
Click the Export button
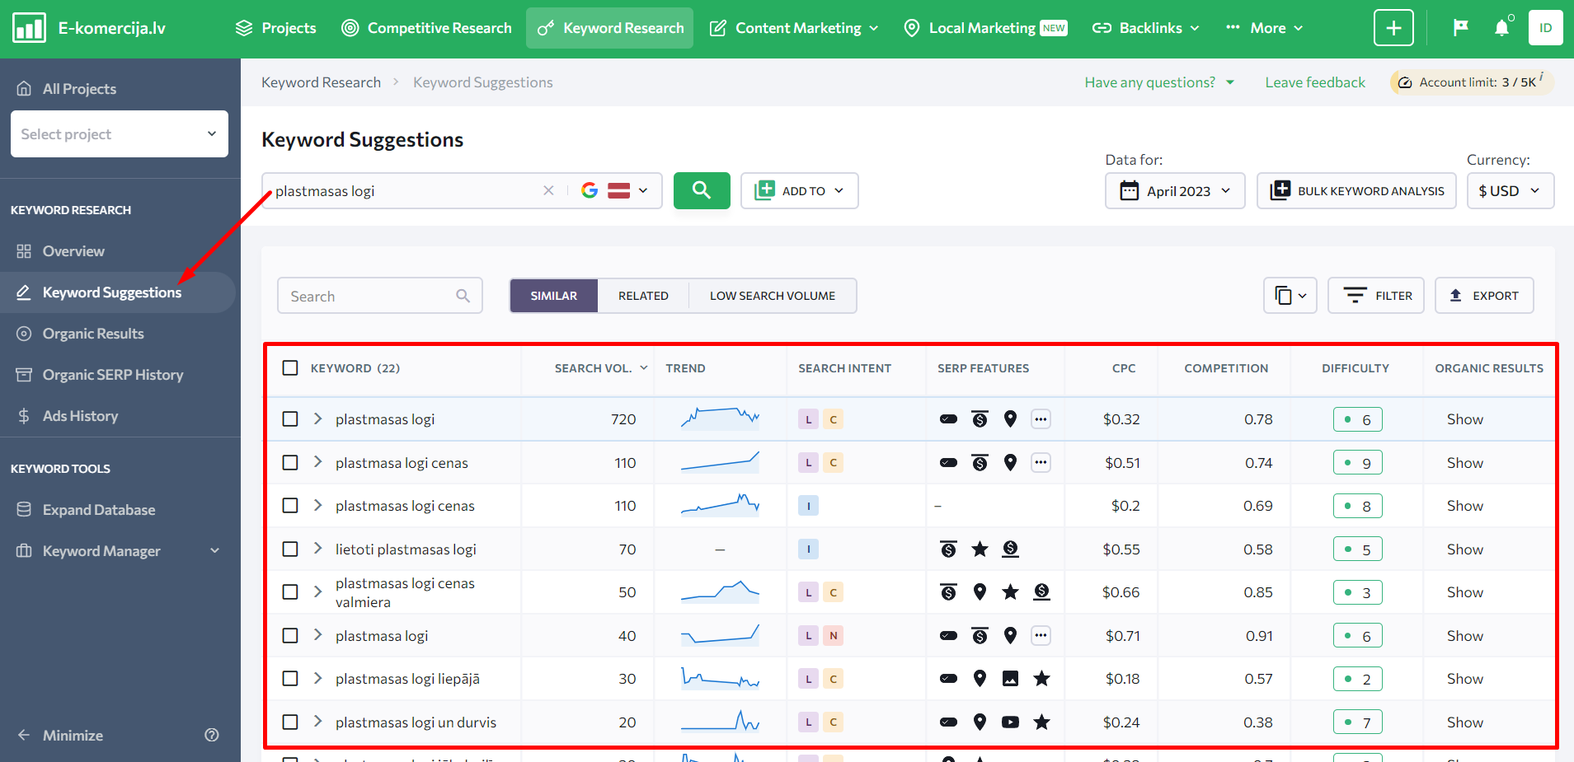click(x=1484, y=296)
